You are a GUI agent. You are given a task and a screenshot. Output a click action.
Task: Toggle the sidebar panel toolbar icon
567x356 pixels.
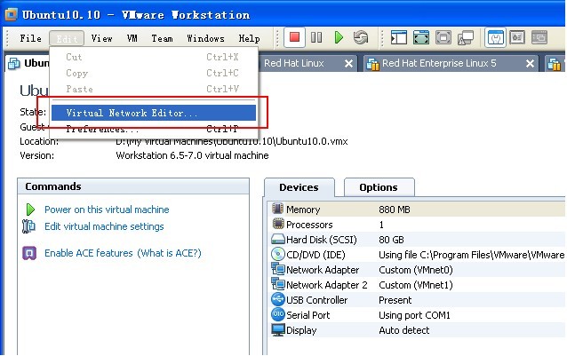point(399,38)
